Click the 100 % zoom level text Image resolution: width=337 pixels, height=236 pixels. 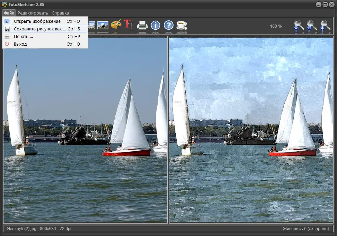(x=276, y=26)
